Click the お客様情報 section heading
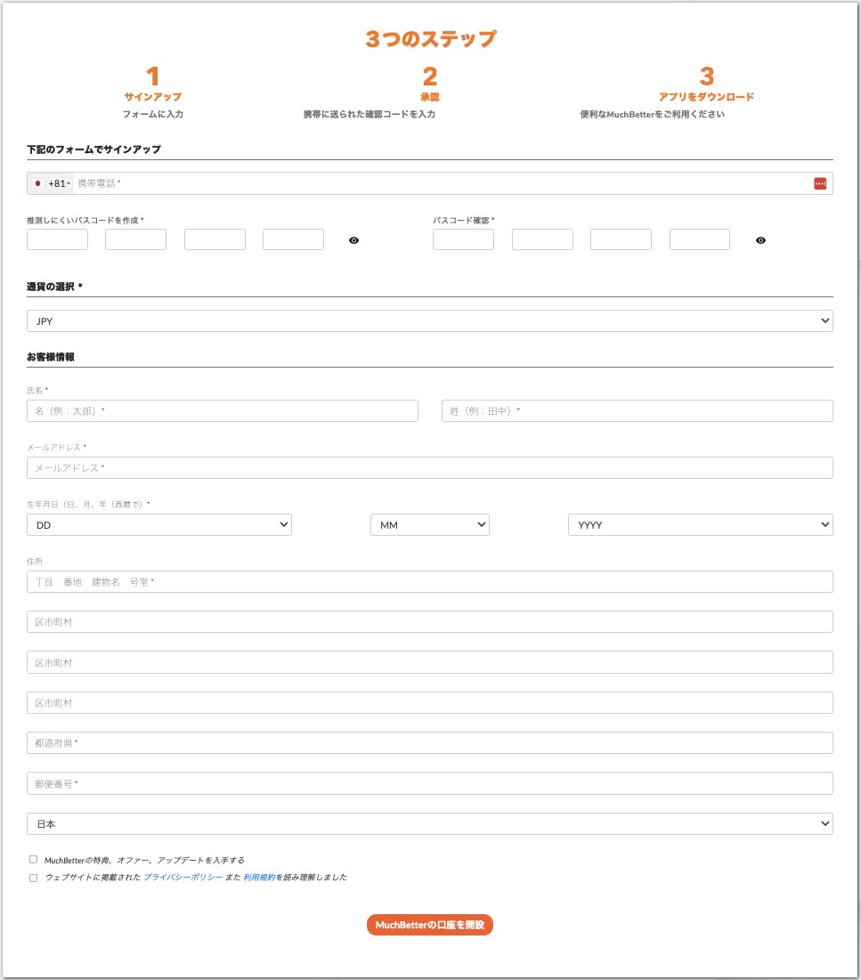This screenshot has height=980, width=861. pyautogui.click(x=51, y=357)
